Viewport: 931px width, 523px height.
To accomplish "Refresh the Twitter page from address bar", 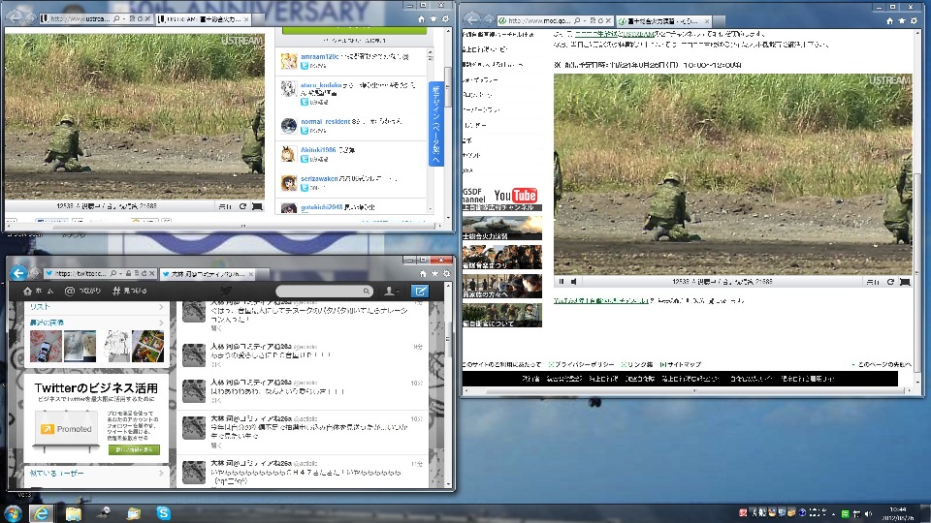I will tap(144, 273).
